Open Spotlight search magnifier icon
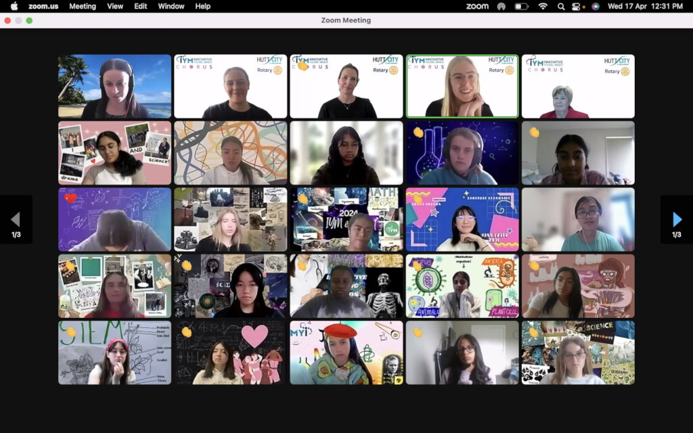This screenshot has height=433, width=693. [x=561, y=6]
